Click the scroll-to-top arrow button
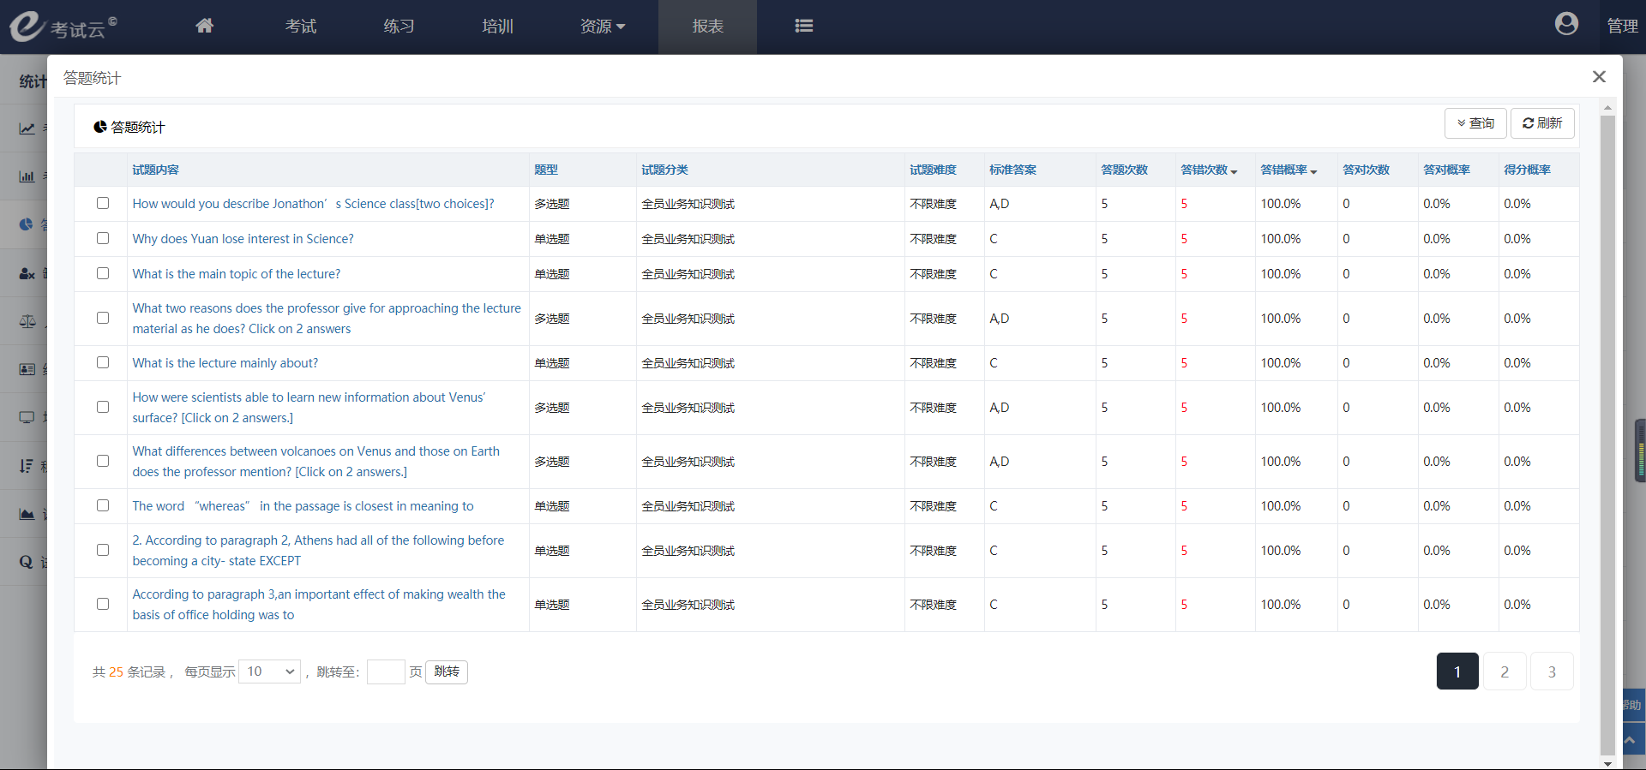Image resolution: width=1646 pixels, height=770 pixels. point(1630,738)
